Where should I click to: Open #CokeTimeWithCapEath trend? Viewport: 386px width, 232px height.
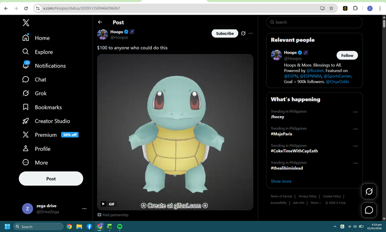coord(294,151)
